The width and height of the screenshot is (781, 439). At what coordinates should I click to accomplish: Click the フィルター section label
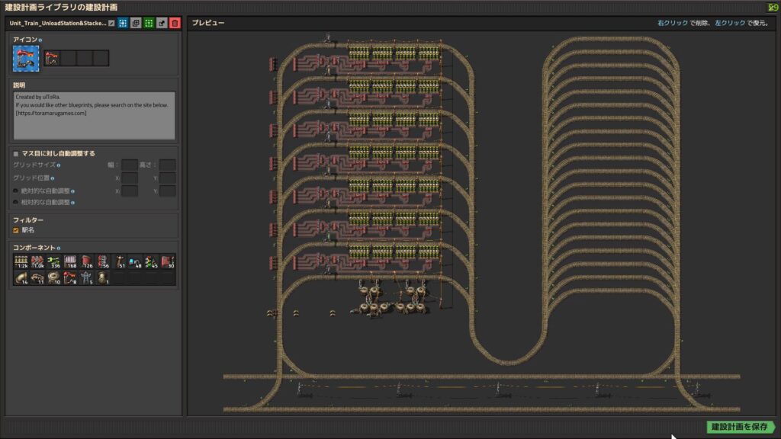pyautogui.click(x=28, y=220)
